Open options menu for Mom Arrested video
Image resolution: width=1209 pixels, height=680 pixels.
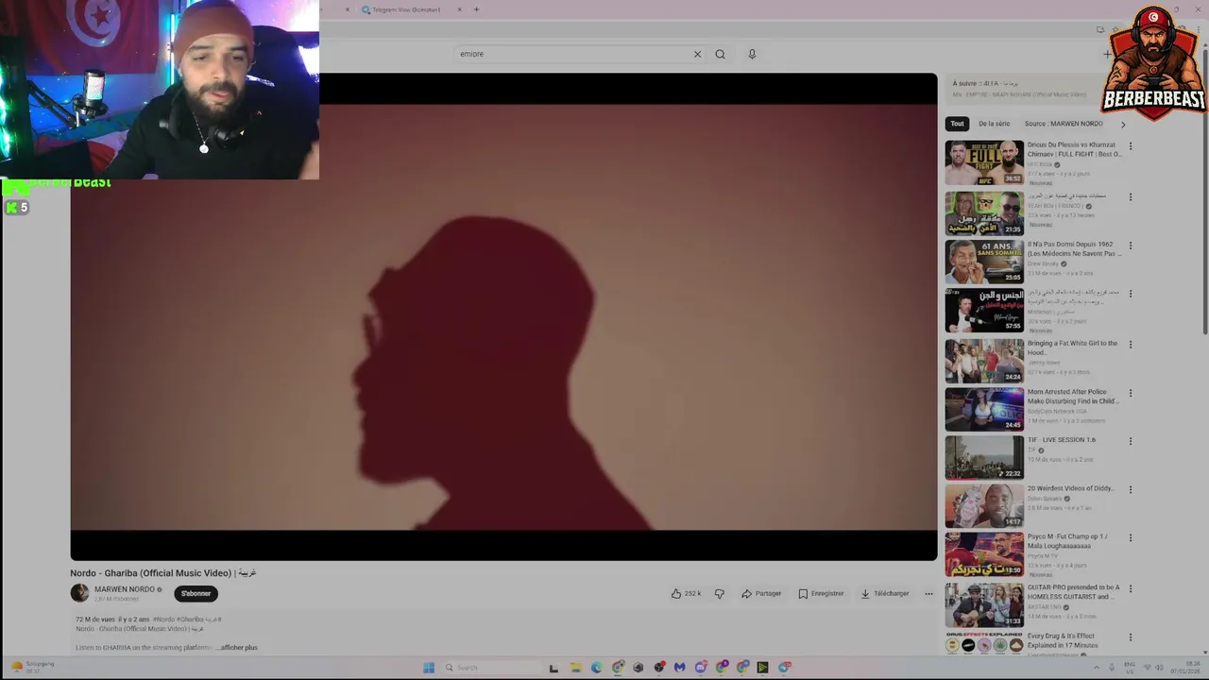pos(1131,393)
